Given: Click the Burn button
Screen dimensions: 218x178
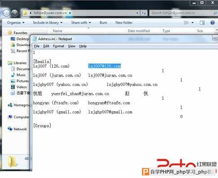Looking at the screenshot, I should point(103,23).
